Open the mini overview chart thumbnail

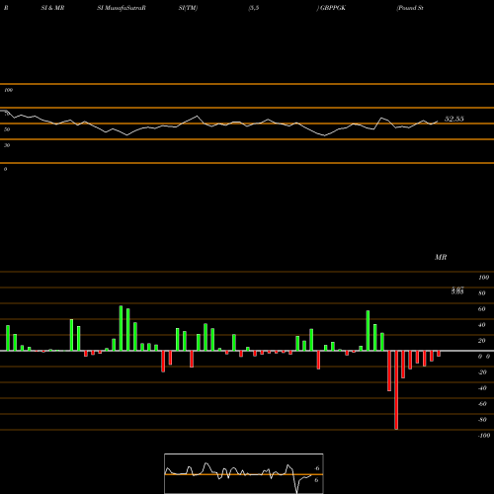coord(244,473)
